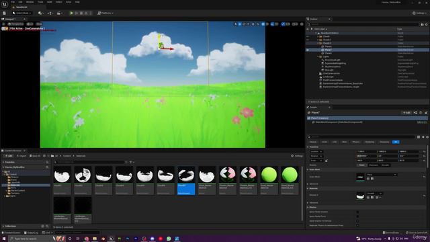Open the Outliner settings gear
The height and width of the screenshot is (242, 430).
427,24
